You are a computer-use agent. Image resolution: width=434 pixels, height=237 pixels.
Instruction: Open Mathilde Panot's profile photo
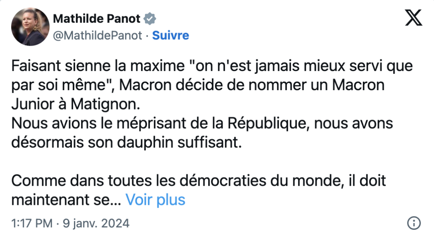coord(30,26)
